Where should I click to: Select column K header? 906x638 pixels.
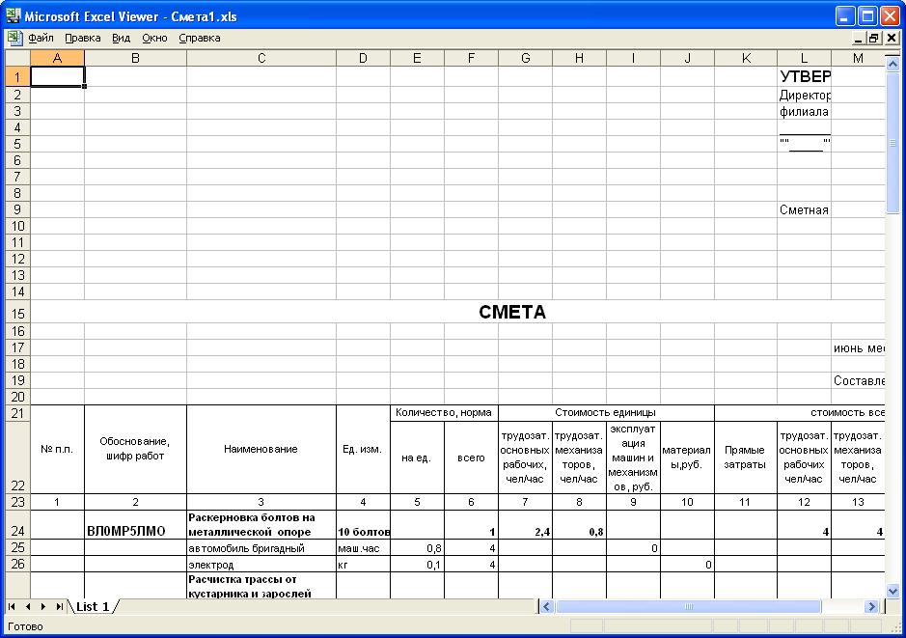[746, 58]
